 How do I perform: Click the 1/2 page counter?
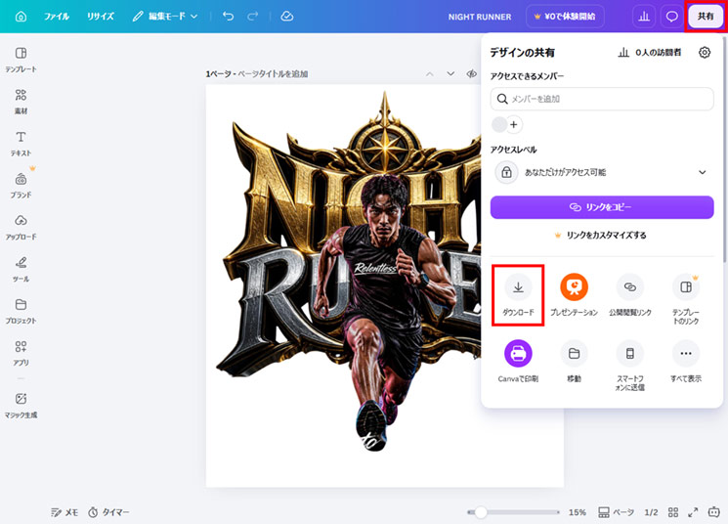pyautogui.click(x=651, y=512)
